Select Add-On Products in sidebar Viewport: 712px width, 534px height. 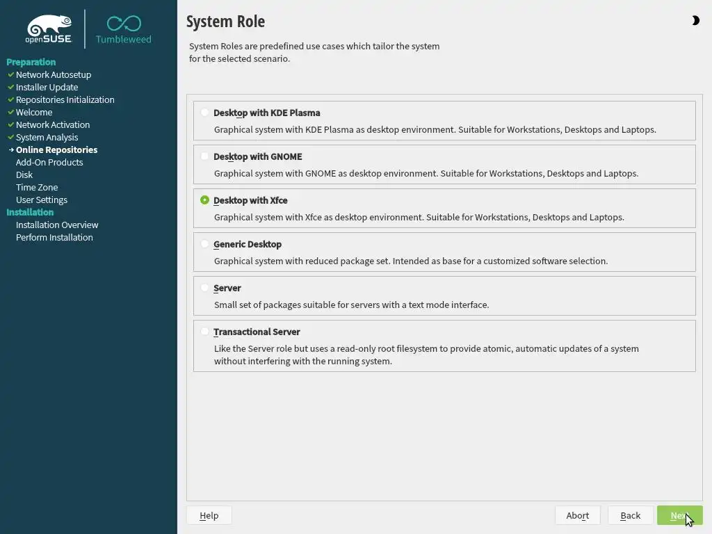click(49, 162)
